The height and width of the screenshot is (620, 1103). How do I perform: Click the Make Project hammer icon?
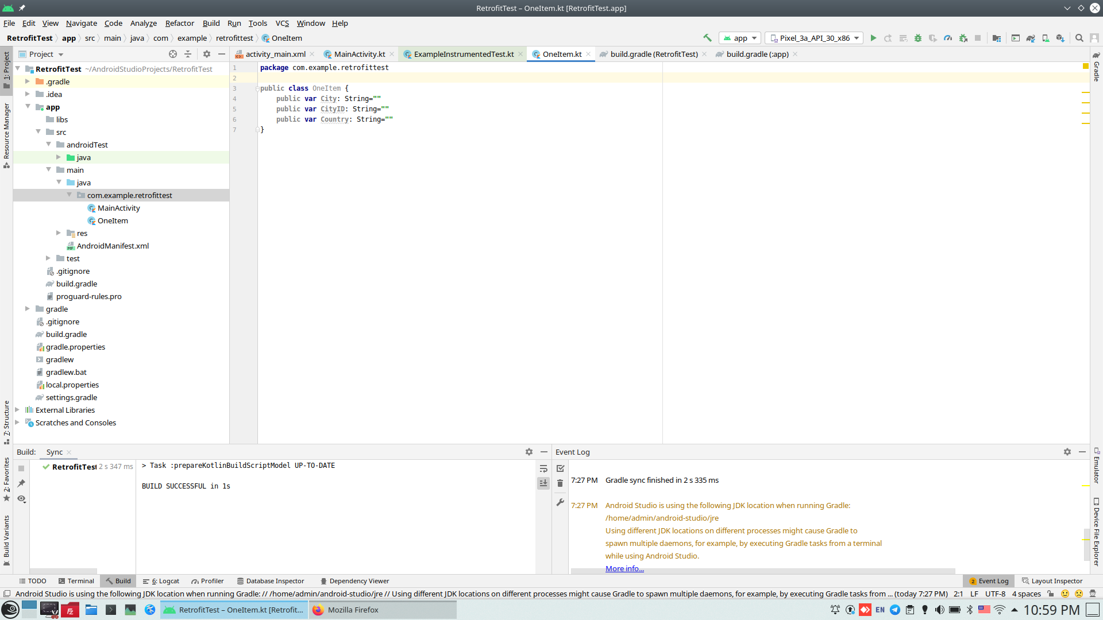click(707, 38)
